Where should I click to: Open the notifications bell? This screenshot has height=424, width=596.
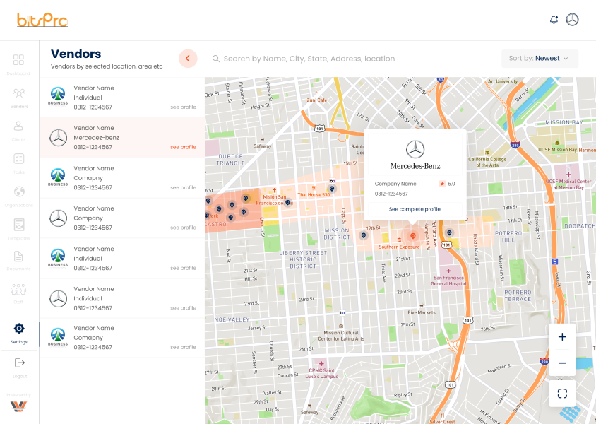[554, 19]
